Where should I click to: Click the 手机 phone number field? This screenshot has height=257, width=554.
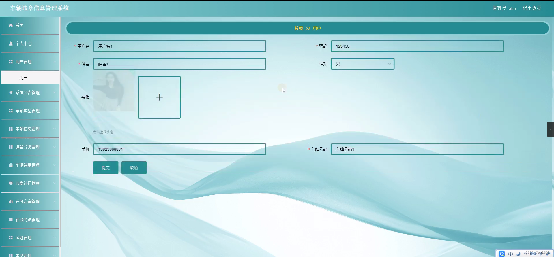[179, 149]
